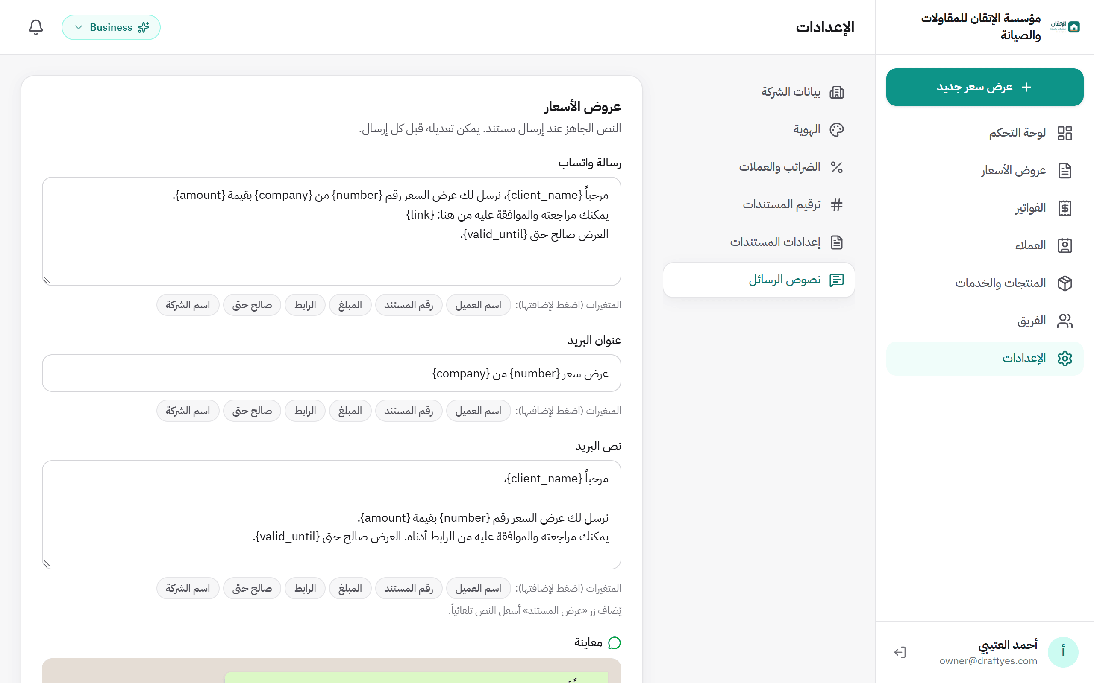
Task: Click the logout icon beside the user
Action: pyautogui.click(x=900, y=652)
